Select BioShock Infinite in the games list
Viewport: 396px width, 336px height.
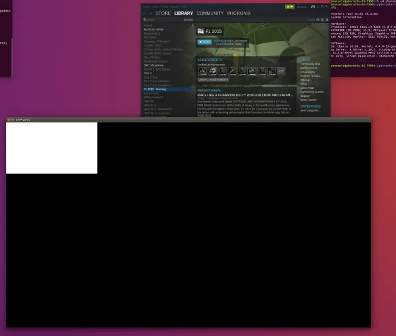point(154,29)
